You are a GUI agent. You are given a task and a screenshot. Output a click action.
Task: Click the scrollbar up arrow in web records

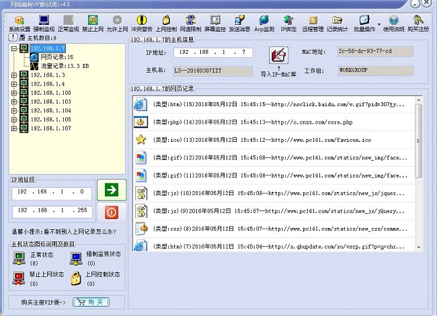(x=419, y=100)
